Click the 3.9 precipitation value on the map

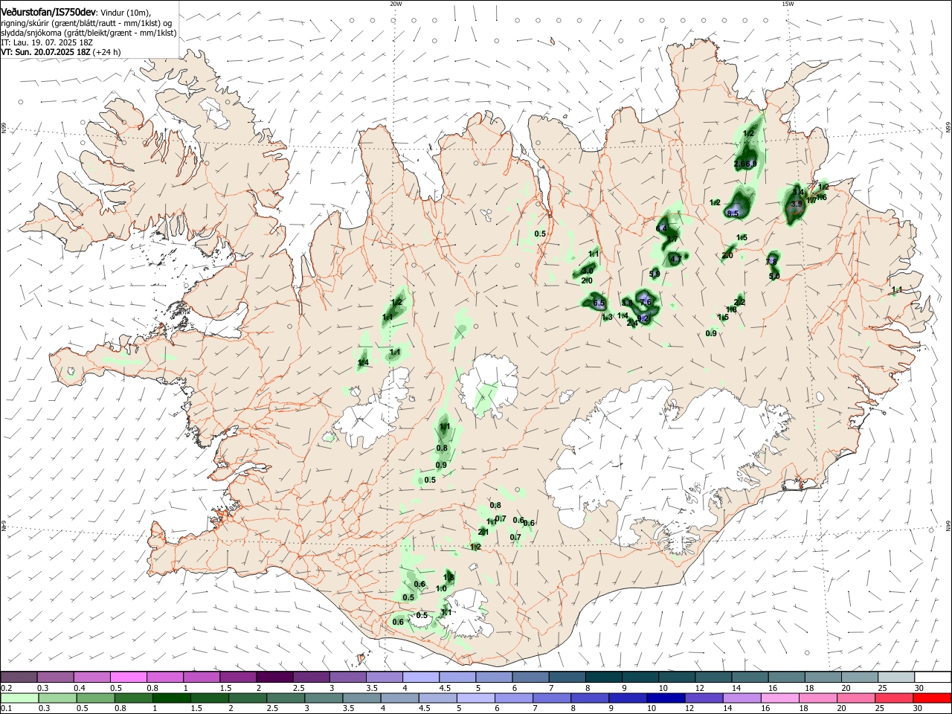pos(797,204)
